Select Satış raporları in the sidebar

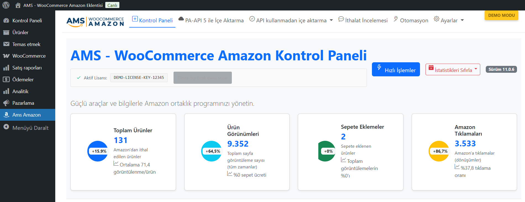pyautogui.click(x=27, y=68)
